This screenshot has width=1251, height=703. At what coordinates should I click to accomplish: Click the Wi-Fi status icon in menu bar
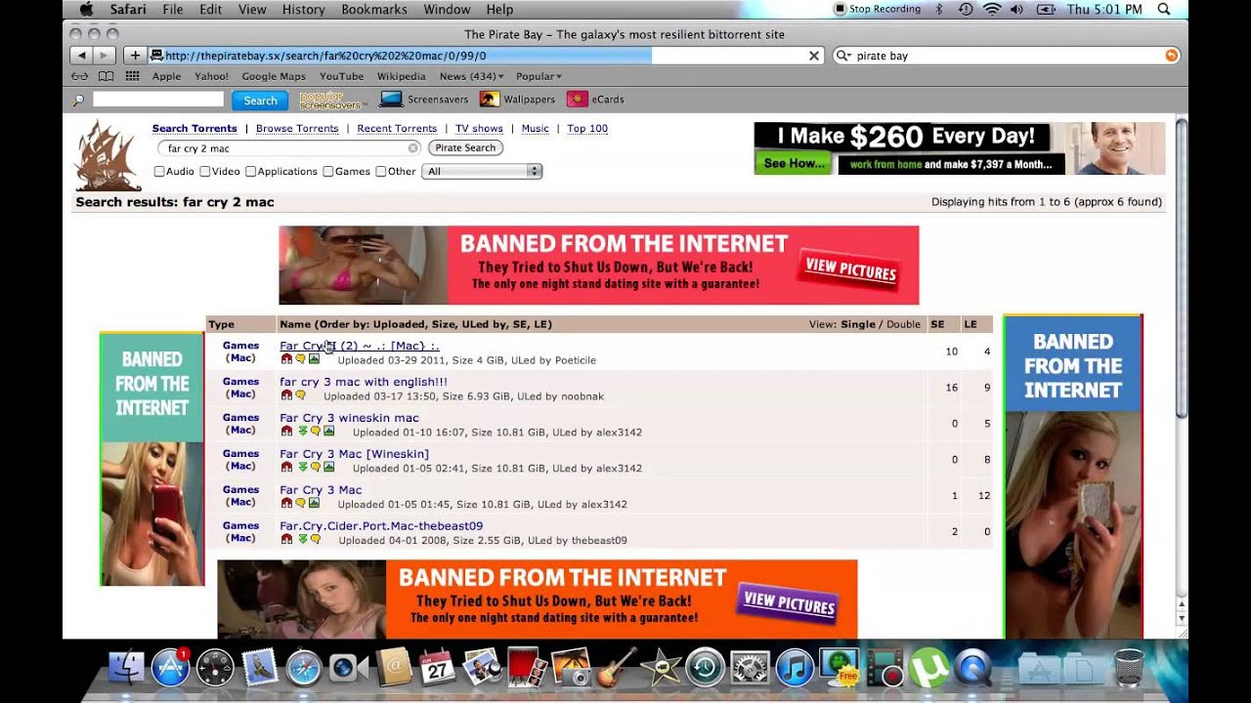pyautogui.click(x=992, y=9)
